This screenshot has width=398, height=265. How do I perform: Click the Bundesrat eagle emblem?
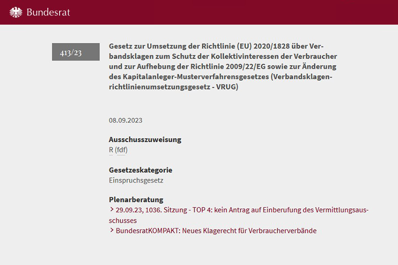point(16,12)
